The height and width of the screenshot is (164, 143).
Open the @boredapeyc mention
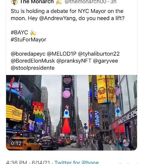click(x=28, y=54)
